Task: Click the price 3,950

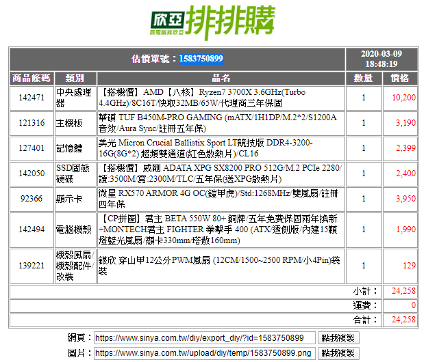Action: click(405, 199)
